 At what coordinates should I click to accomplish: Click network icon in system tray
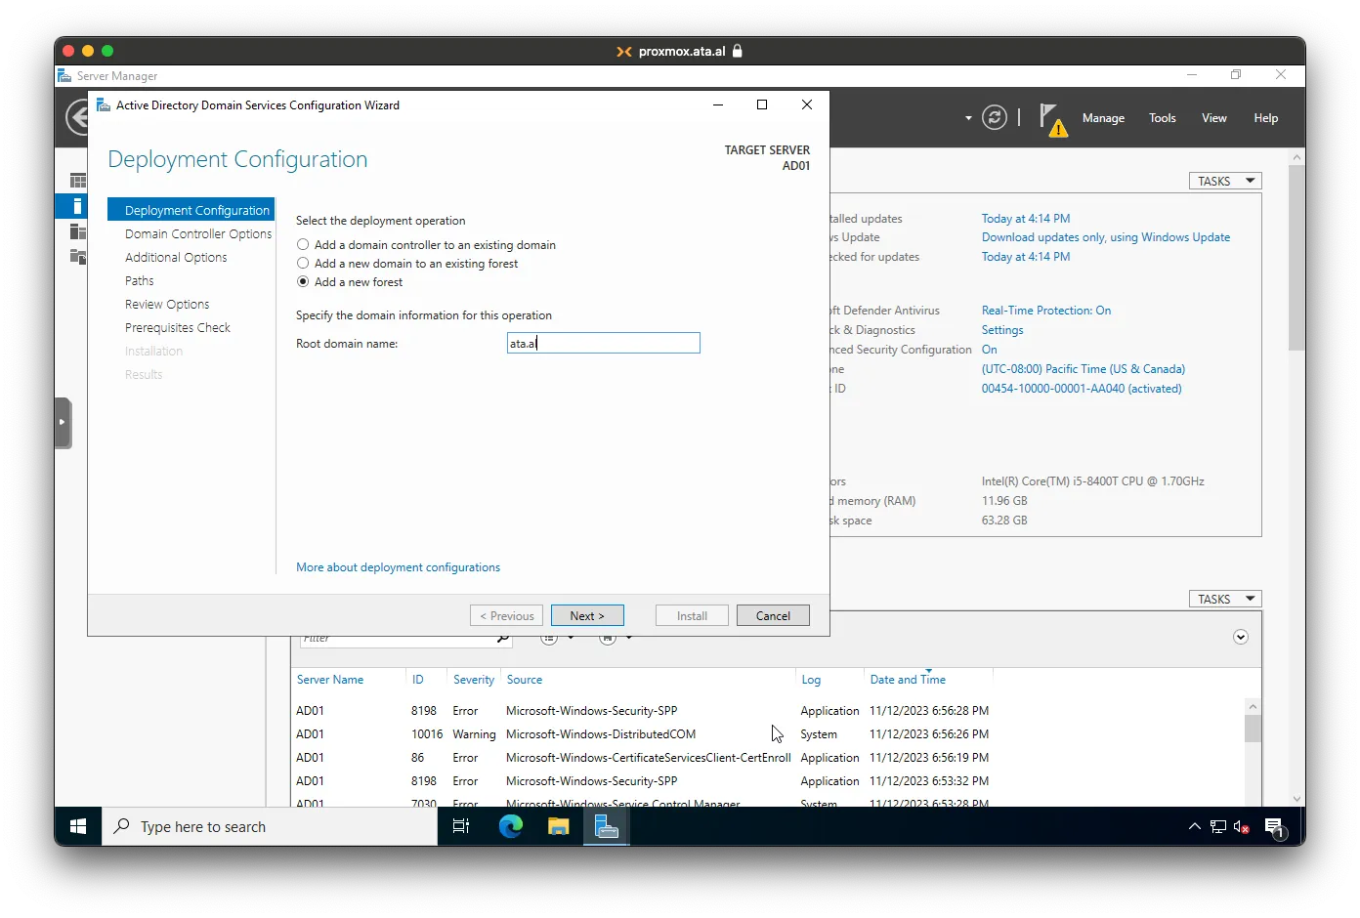1218,826
